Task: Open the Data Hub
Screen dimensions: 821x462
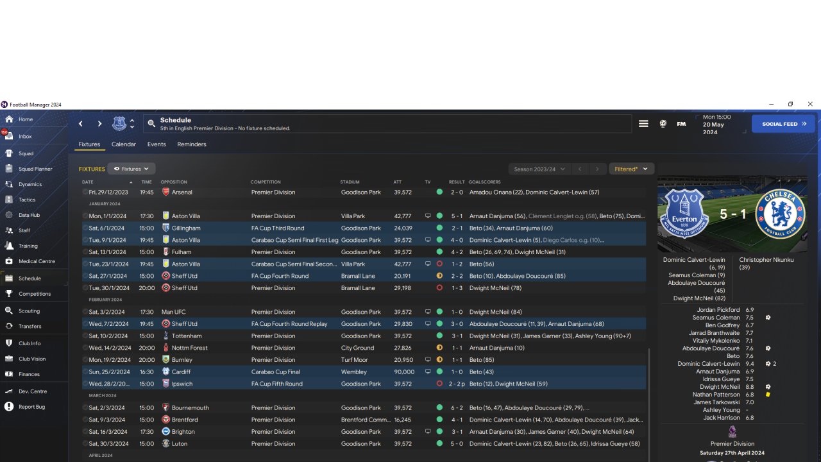Action: click(x=29, y=216)
